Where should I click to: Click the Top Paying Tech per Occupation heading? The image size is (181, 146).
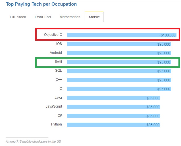(x=41, y=4)
